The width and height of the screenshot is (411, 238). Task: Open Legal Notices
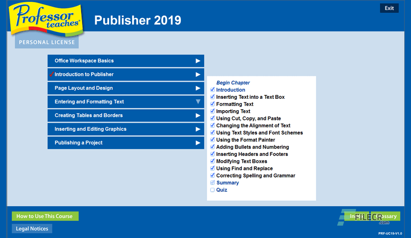point(32,229)
